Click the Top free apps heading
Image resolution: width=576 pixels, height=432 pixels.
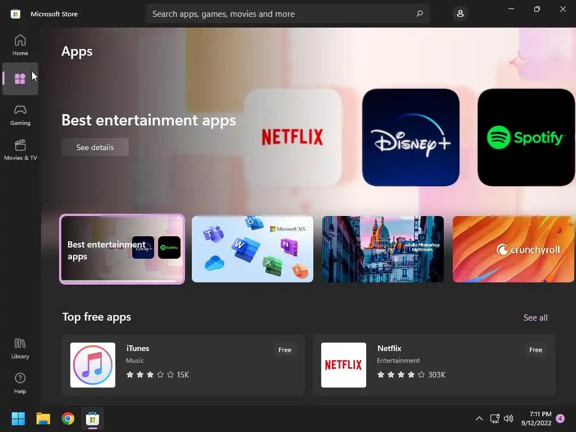[x=97, y=317]
